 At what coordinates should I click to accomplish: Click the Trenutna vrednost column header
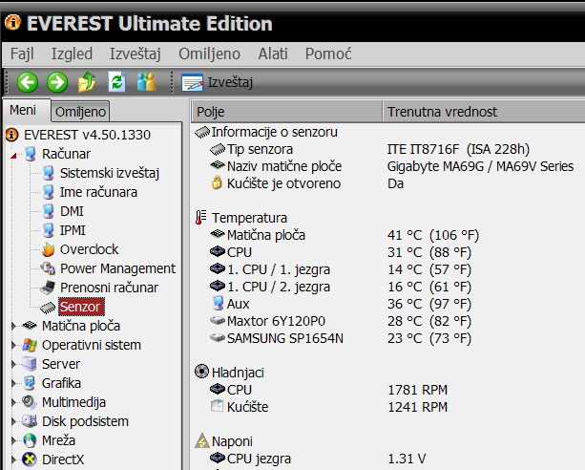pos(484,112)
